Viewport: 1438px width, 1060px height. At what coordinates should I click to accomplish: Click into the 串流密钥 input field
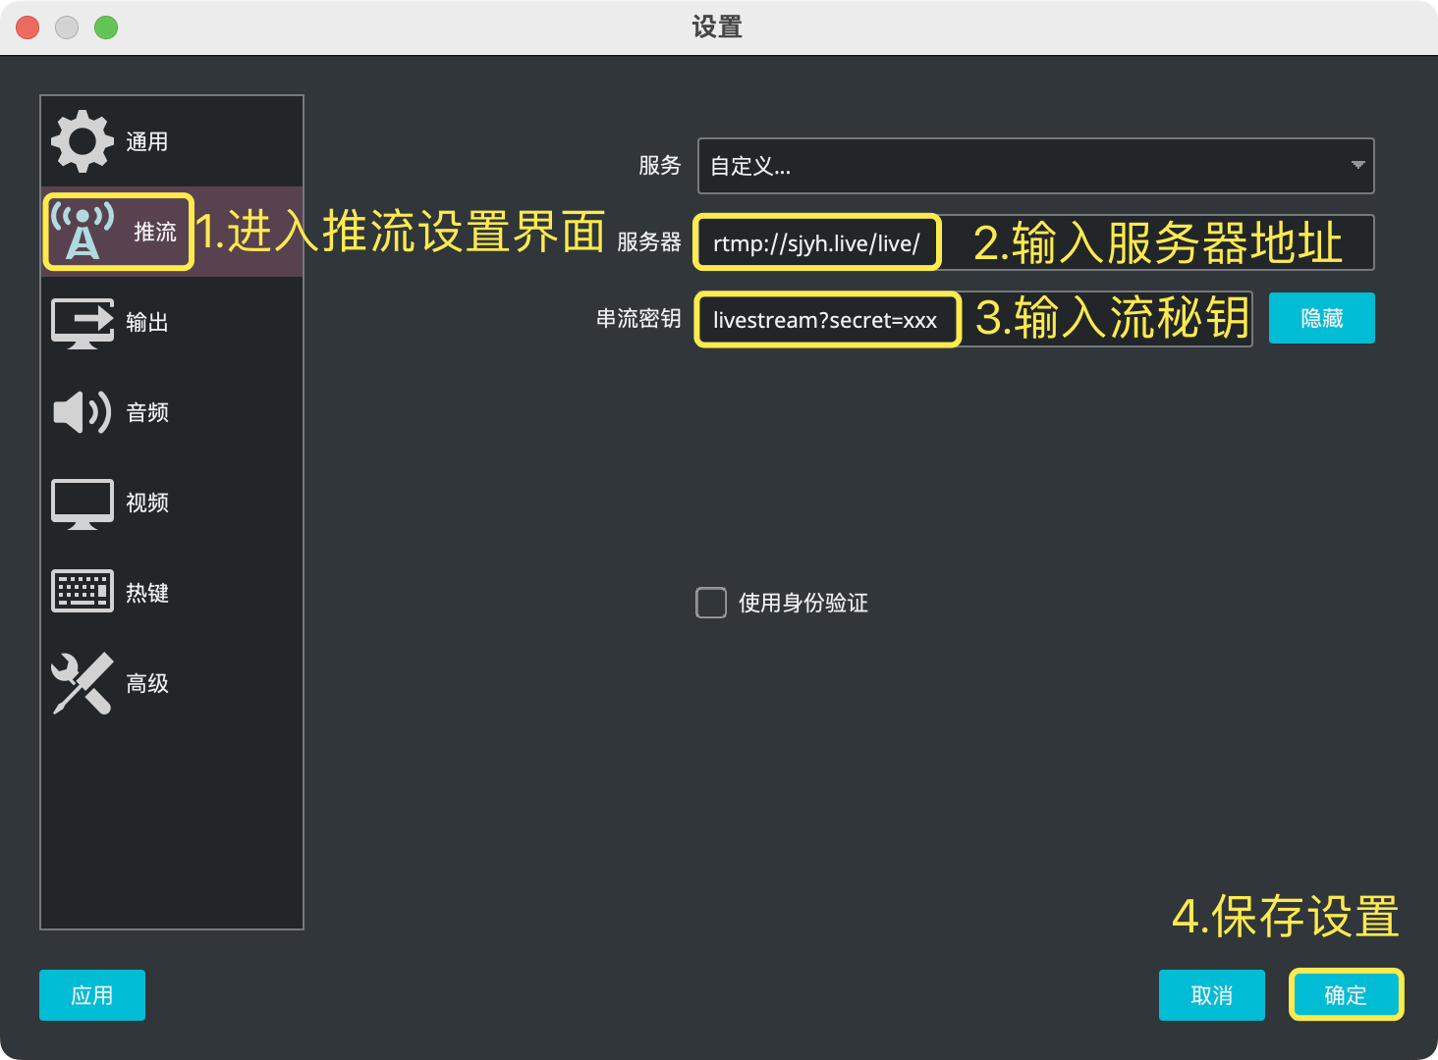(825, 320)
